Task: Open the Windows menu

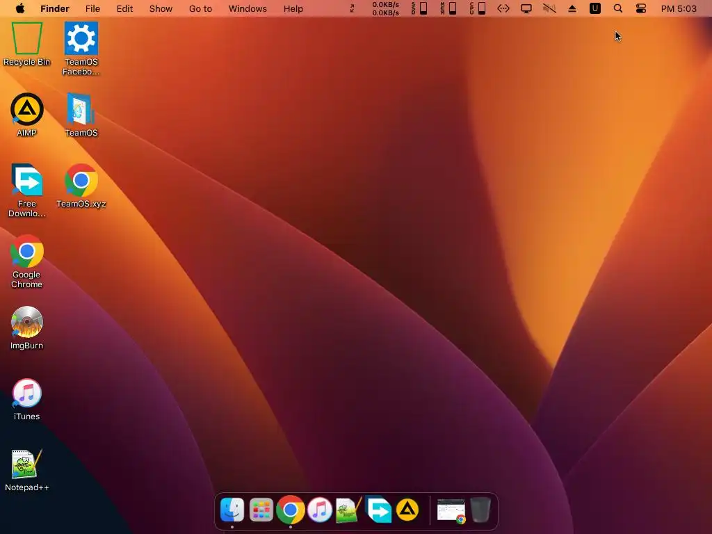Action: pyautogui.click(x=248, y=8)
